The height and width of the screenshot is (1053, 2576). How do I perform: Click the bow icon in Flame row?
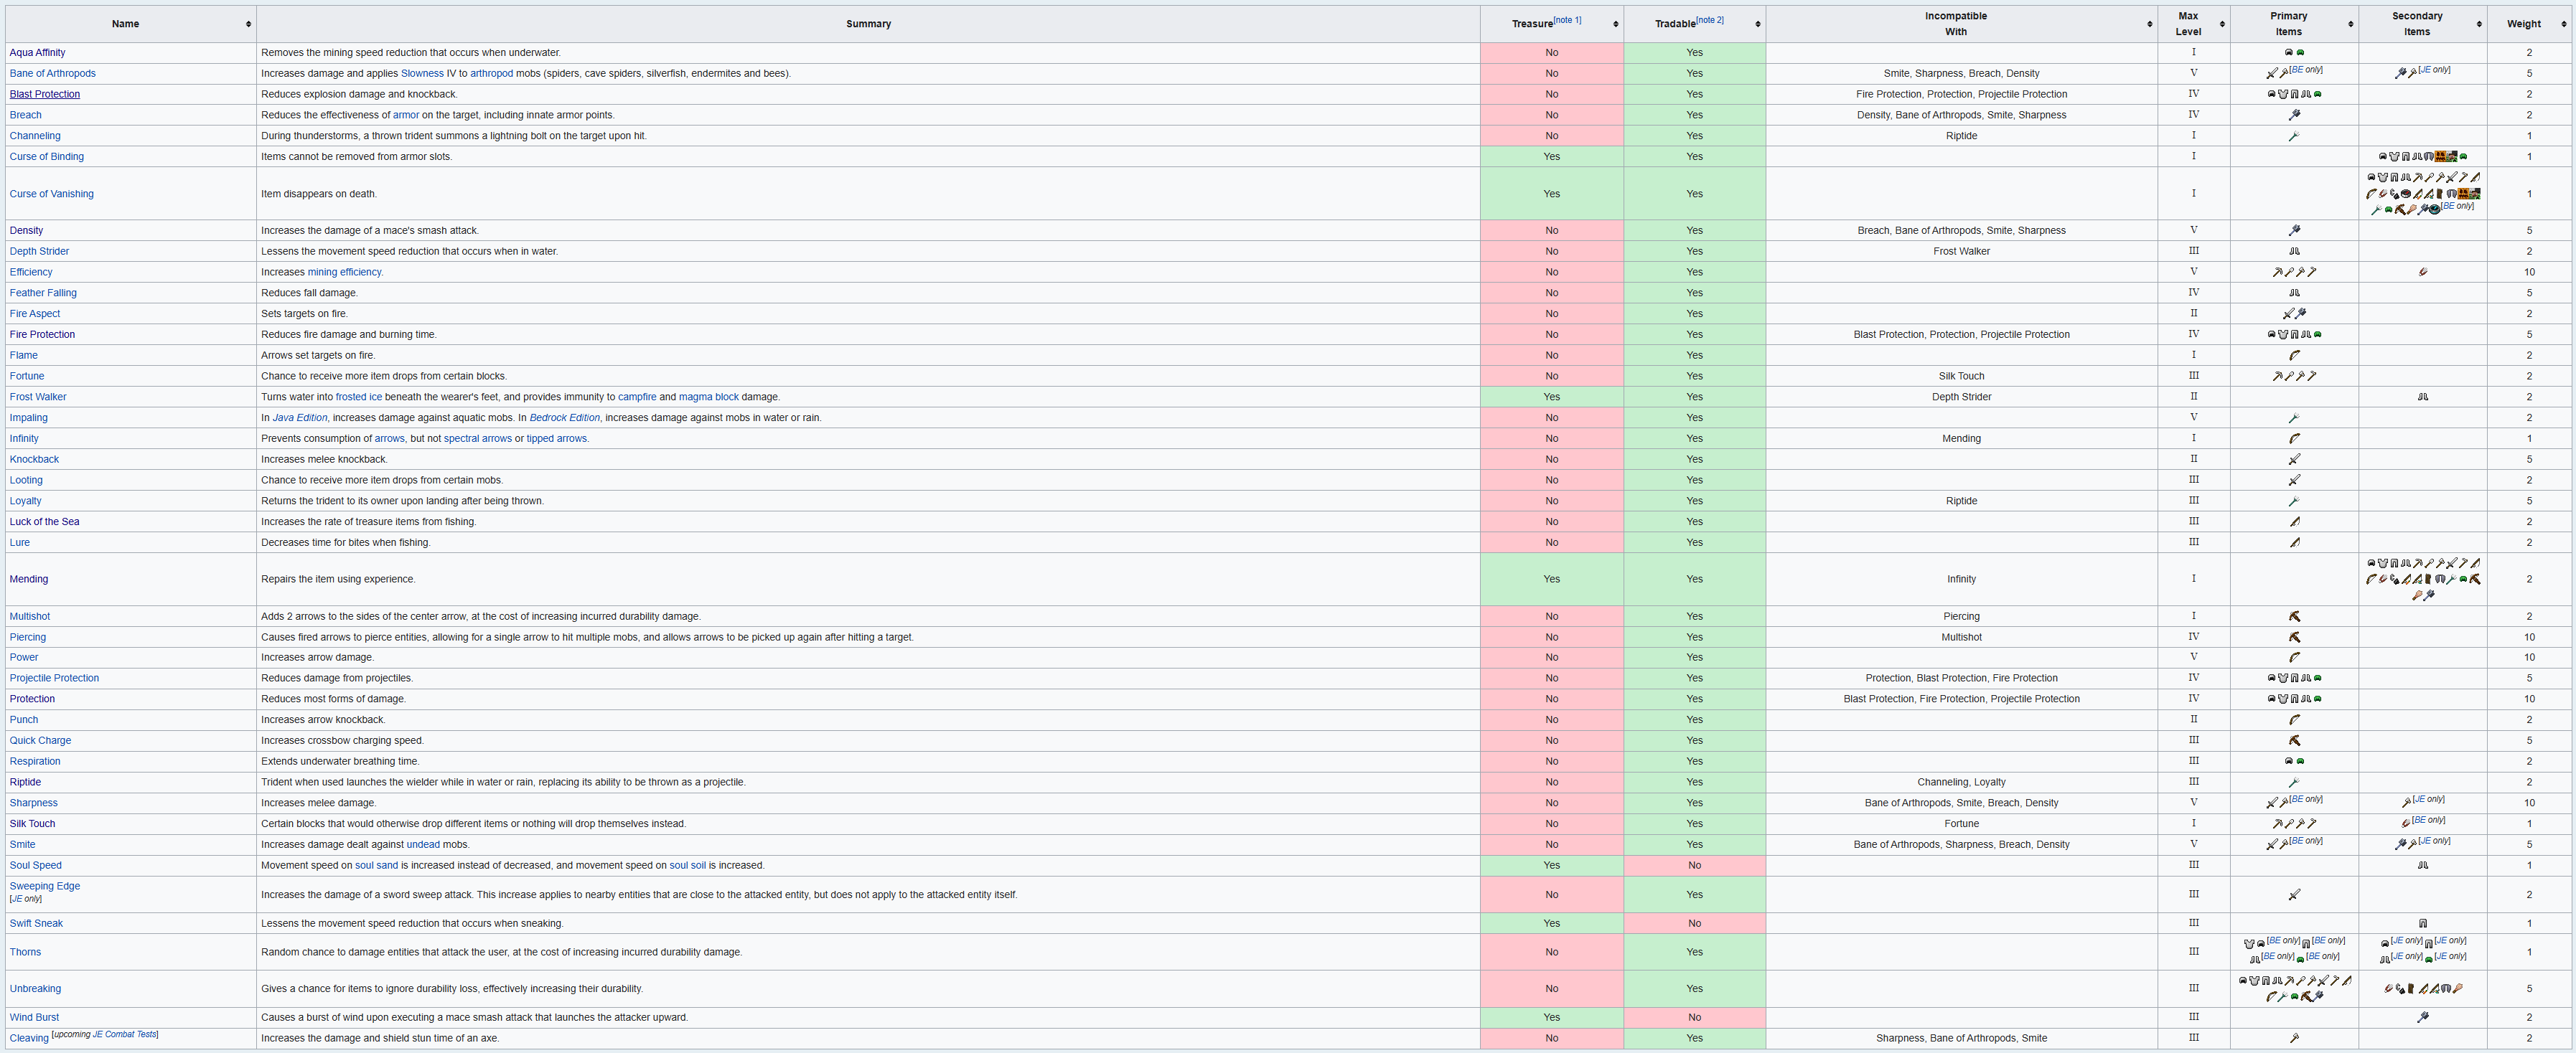(x=2294, y=356)
